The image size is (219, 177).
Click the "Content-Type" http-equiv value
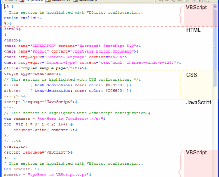[x=61, y=63]
